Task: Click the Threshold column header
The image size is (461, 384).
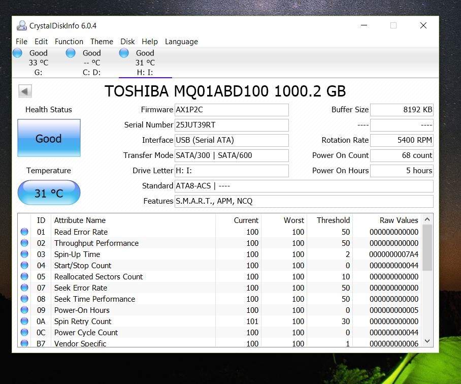Action: tap(330, 220)
